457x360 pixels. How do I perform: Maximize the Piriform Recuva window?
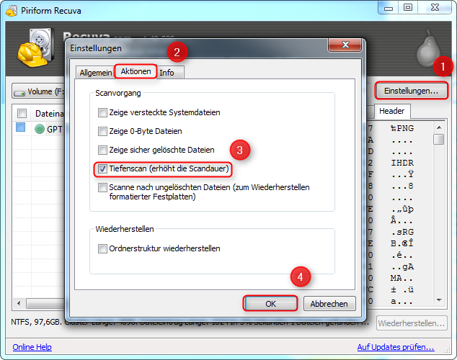tap(408, 8)
